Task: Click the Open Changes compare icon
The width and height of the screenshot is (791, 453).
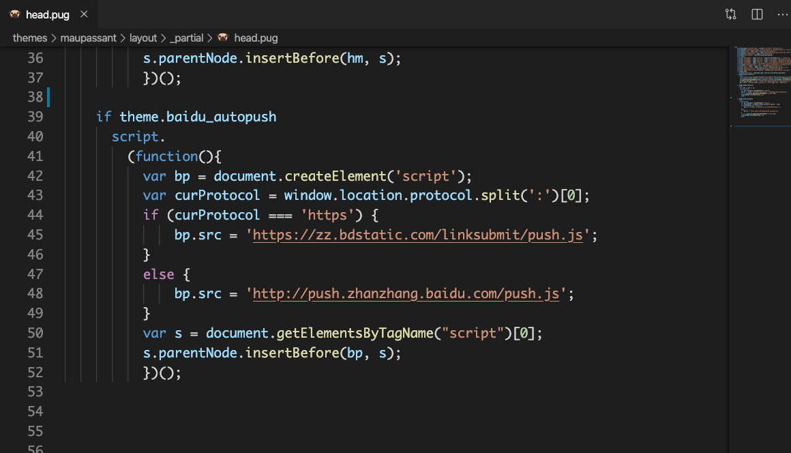Action: tap(730, 14)
